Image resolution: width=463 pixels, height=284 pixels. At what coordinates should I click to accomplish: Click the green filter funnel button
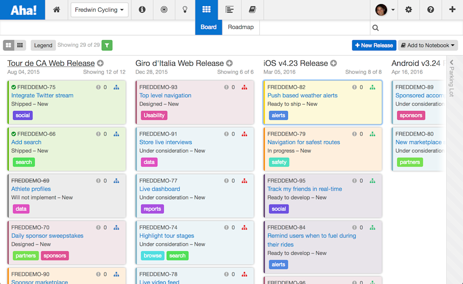[x=107, y=45]
